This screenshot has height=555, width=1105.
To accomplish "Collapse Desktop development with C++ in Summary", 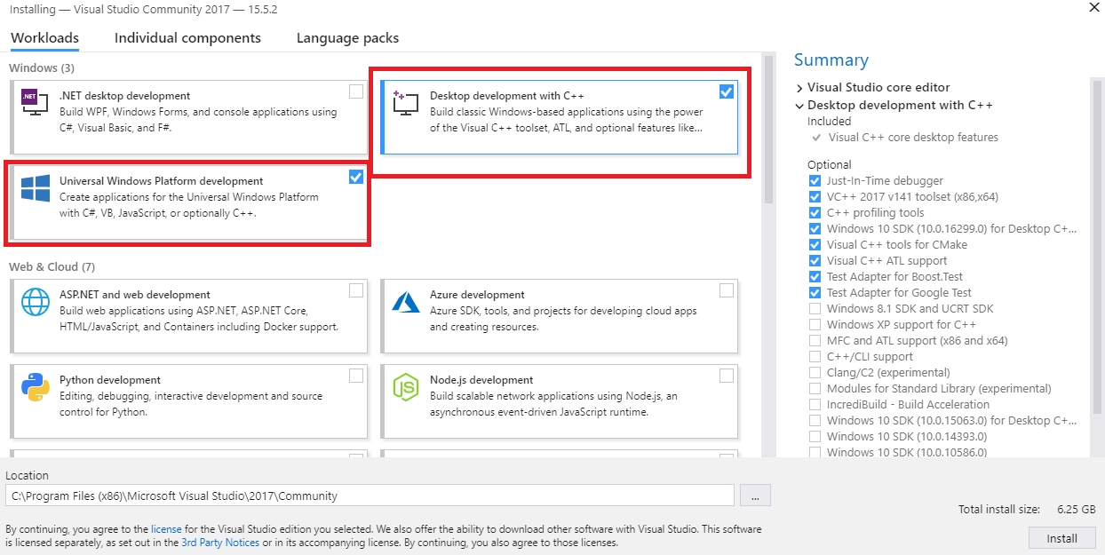I will point(799,105).
